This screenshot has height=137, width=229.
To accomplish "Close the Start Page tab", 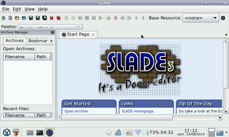I will [x=93, y=35].
